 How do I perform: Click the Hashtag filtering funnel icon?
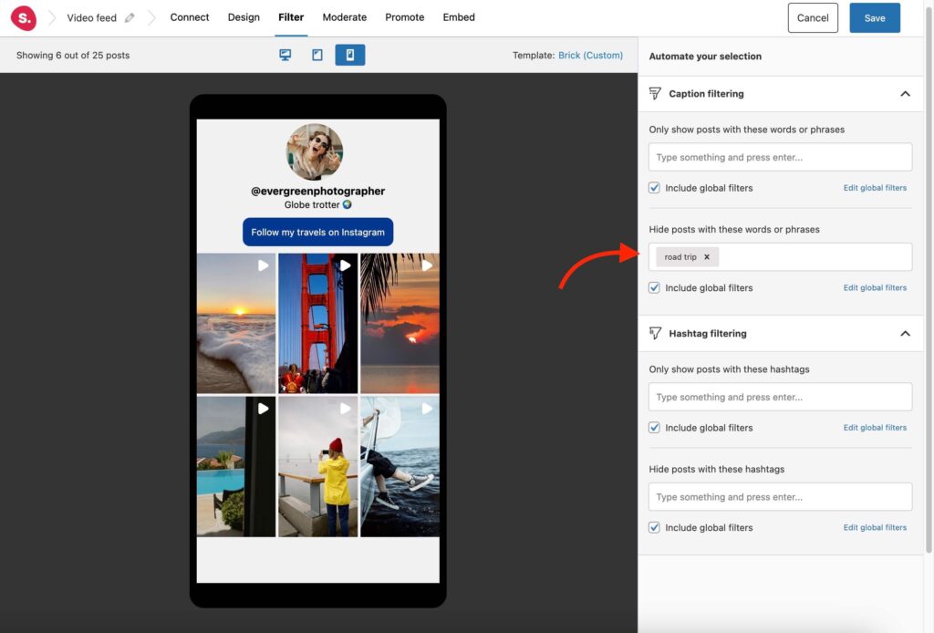[655, 333]
